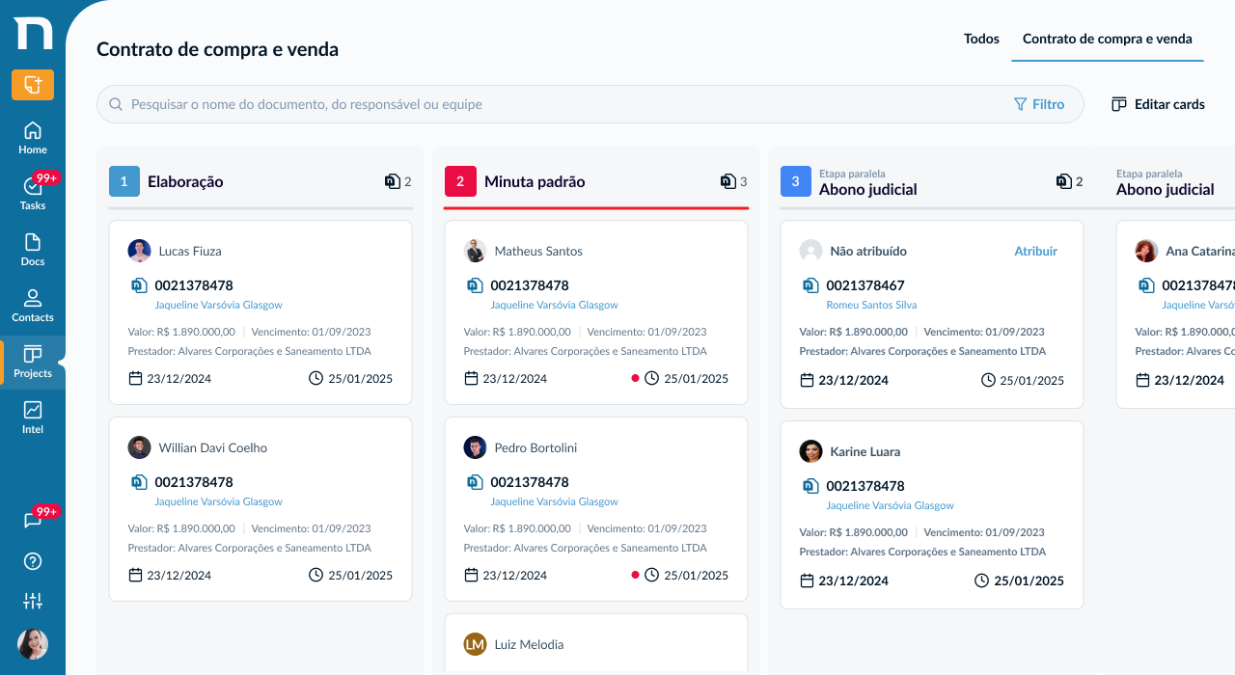The height and width of the screenshot is (675, 1235).
Task: Click calendar icon on Karine Luara card
Action: point(807,580)
